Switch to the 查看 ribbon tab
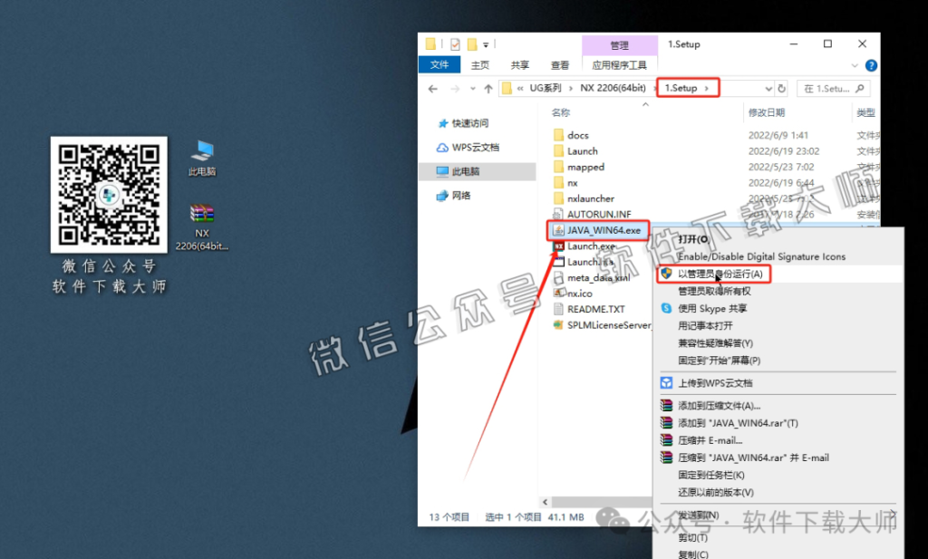The width and height of the screenshot is (928, 559). click(559, 65)
